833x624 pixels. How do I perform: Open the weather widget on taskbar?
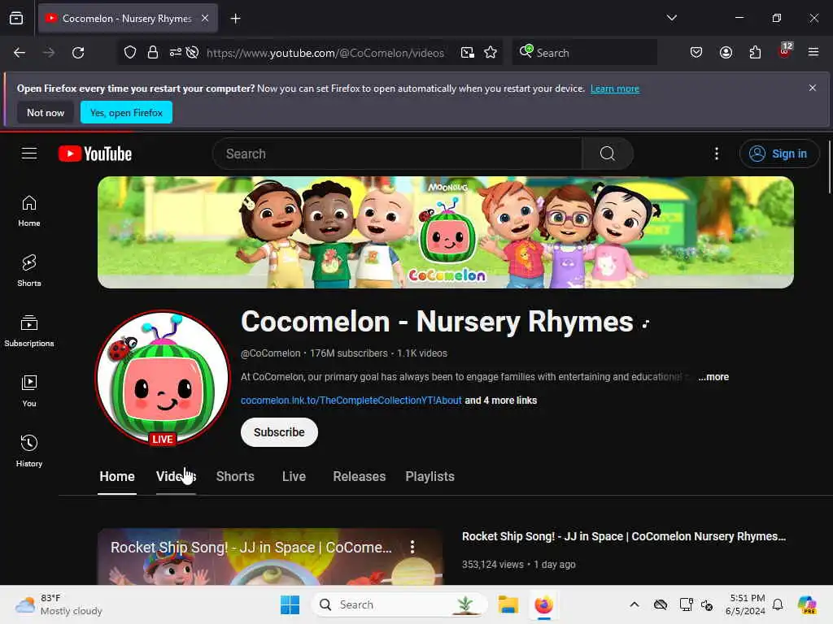[x=59, y=604]
